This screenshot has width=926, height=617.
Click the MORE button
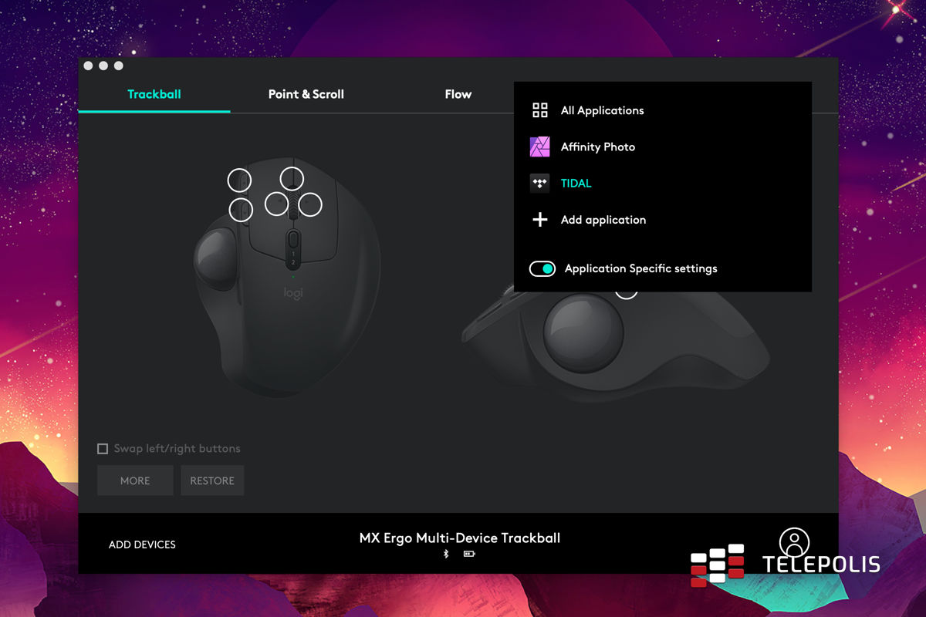(x=135, y=480)
